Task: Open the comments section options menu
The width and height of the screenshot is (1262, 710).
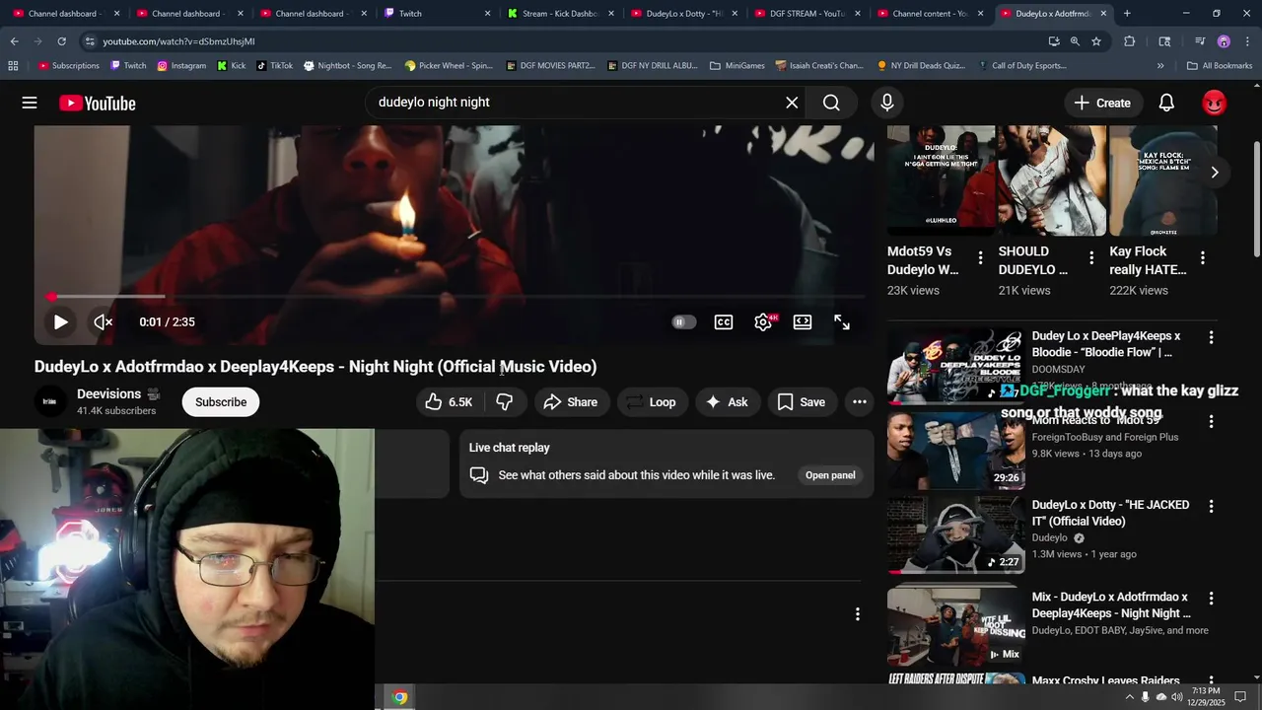Action: [857, 614]
